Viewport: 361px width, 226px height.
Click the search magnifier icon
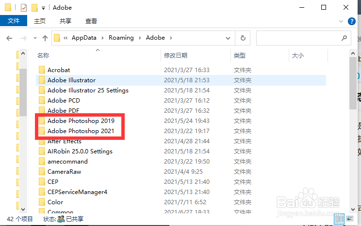(x=344, y=38)
